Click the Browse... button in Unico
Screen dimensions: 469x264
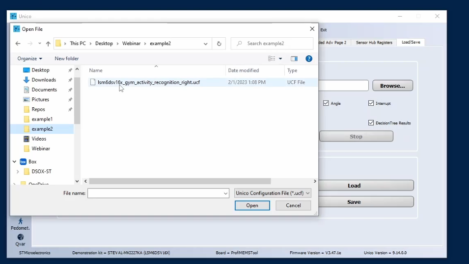[392, 86]
